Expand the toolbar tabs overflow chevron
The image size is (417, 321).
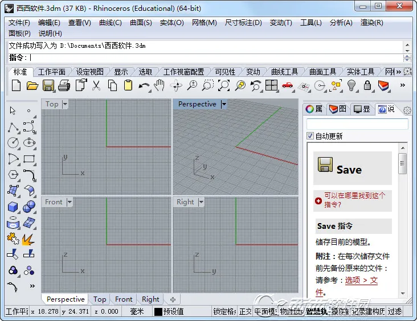398,72
